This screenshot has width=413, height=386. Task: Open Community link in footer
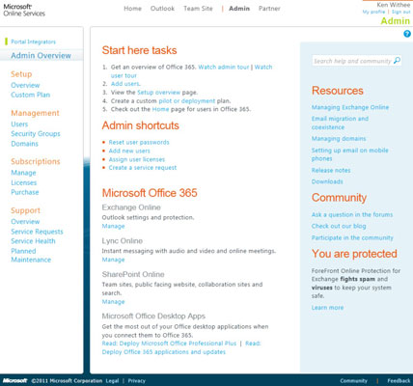(354, 381)
